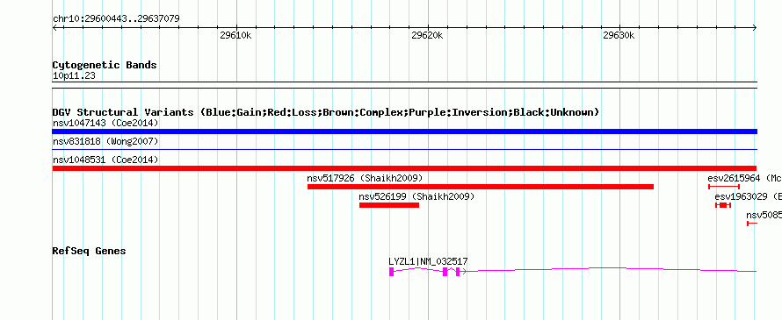Click the blue nsv1047143 gain variant bar
This screenshot has height=320, width=782.
404,132
